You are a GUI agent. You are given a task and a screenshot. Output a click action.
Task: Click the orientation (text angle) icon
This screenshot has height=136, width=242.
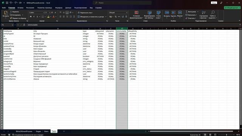(71, 12)
